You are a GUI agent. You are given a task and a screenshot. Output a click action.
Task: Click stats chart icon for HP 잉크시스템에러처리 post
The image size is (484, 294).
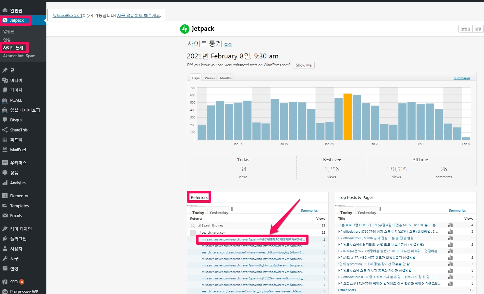[450, 244]
